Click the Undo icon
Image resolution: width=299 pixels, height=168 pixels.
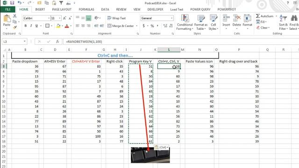20,3
